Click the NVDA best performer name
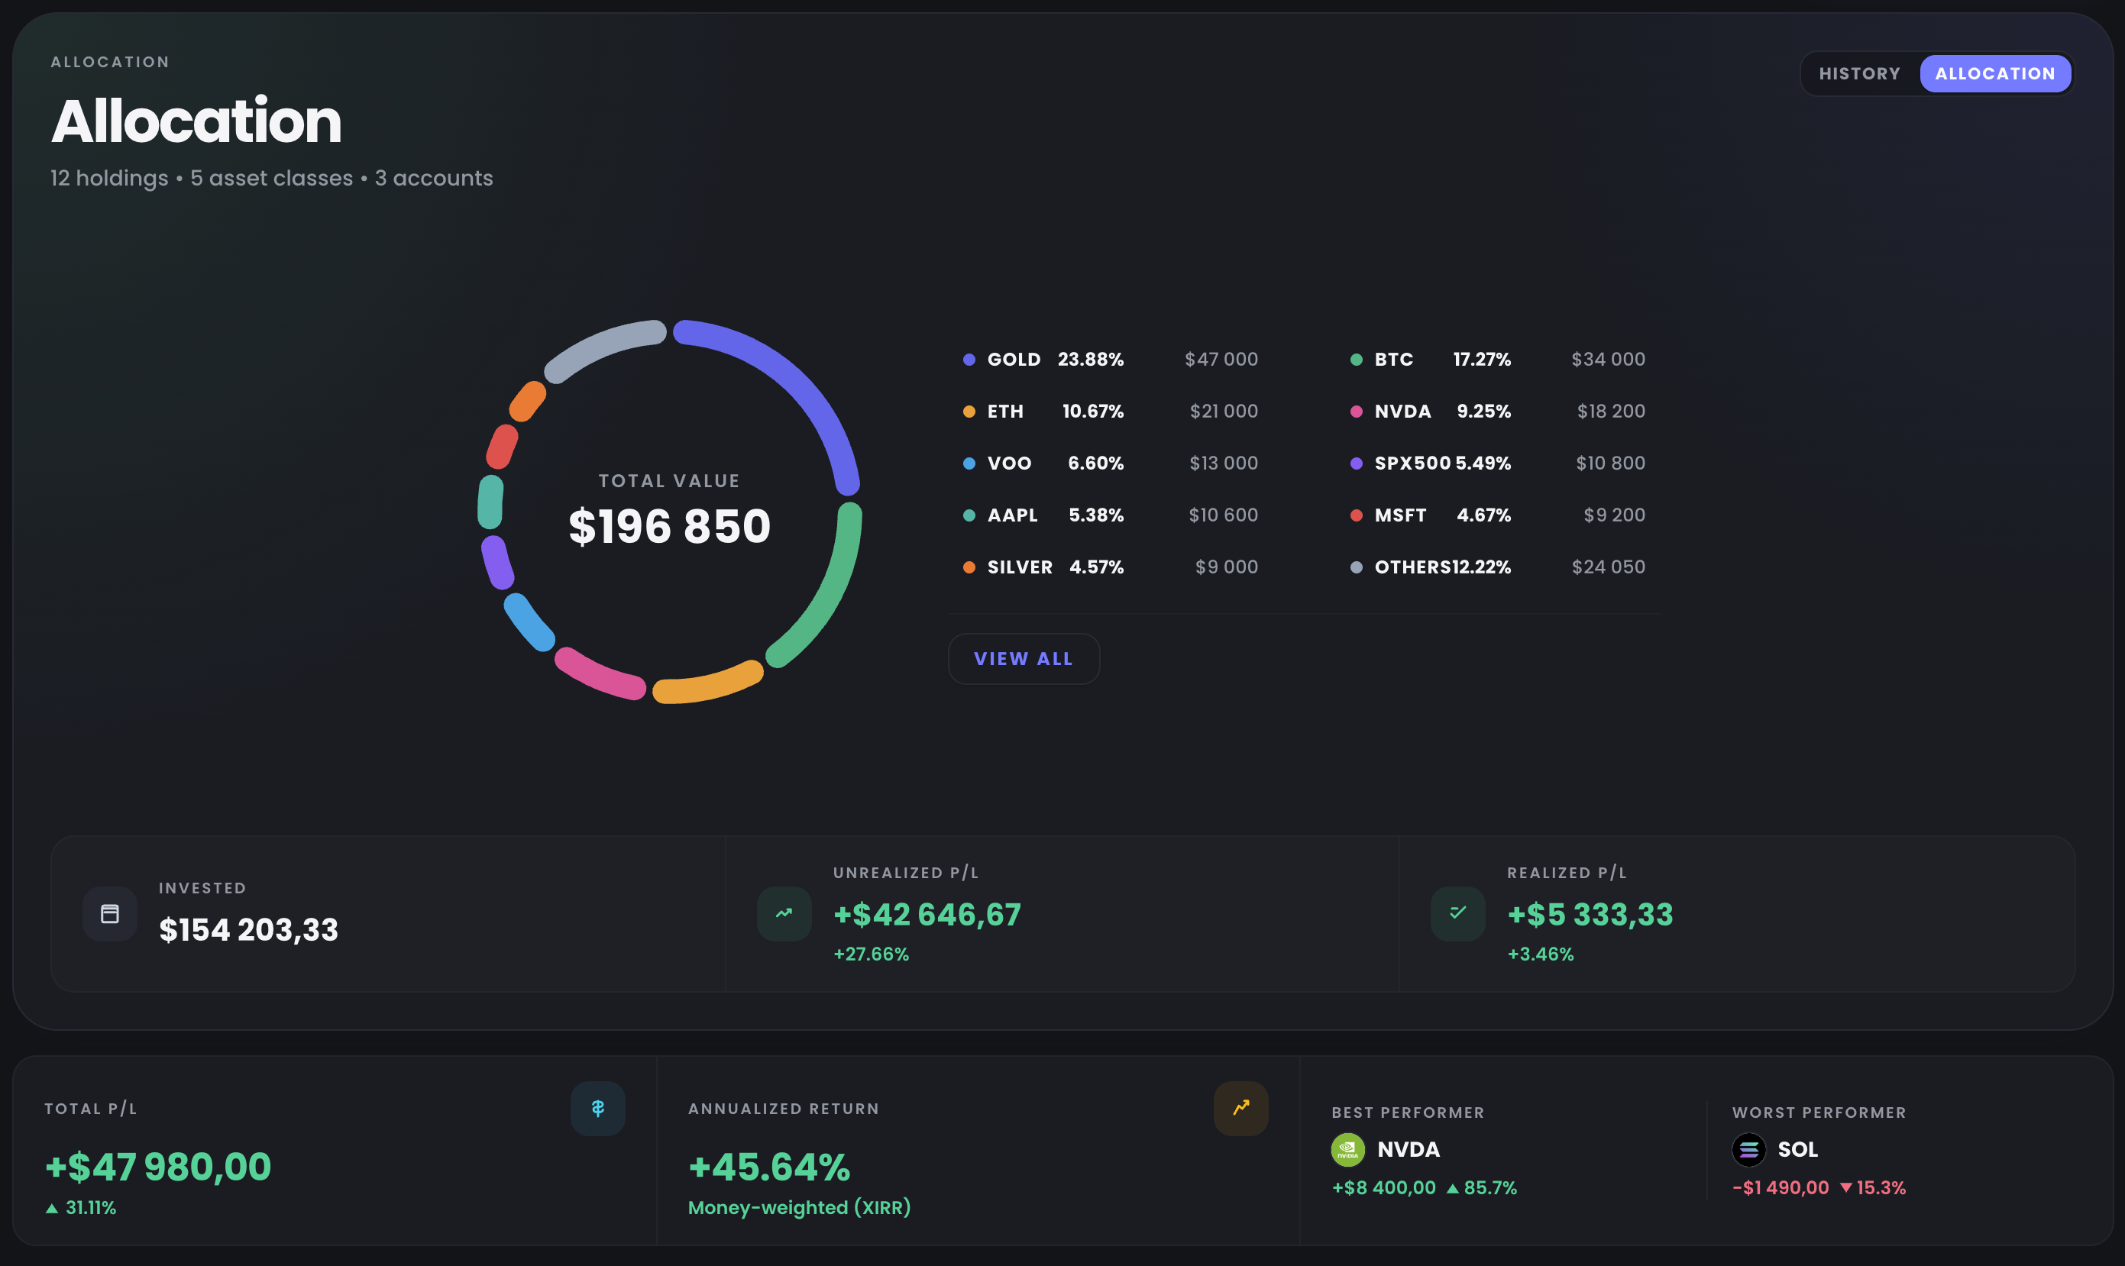 tap(1408, 1150)
